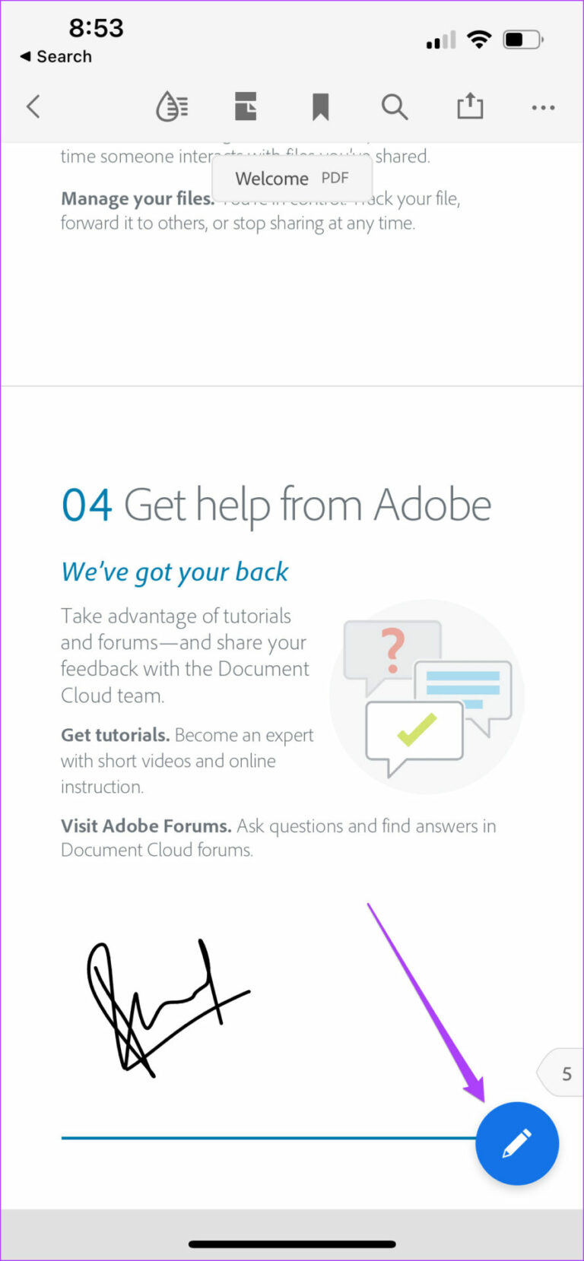Open the overflow dots for additional commands
The image size is (584, 1261).
(543, 107)
